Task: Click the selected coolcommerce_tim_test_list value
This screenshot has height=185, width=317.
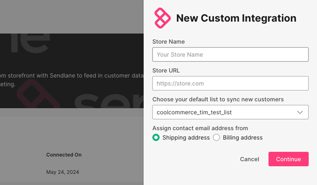Action: click(194, 112)
